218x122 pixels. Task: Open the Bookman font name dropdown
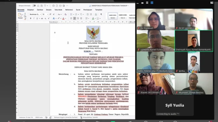[x=41, y=15]
